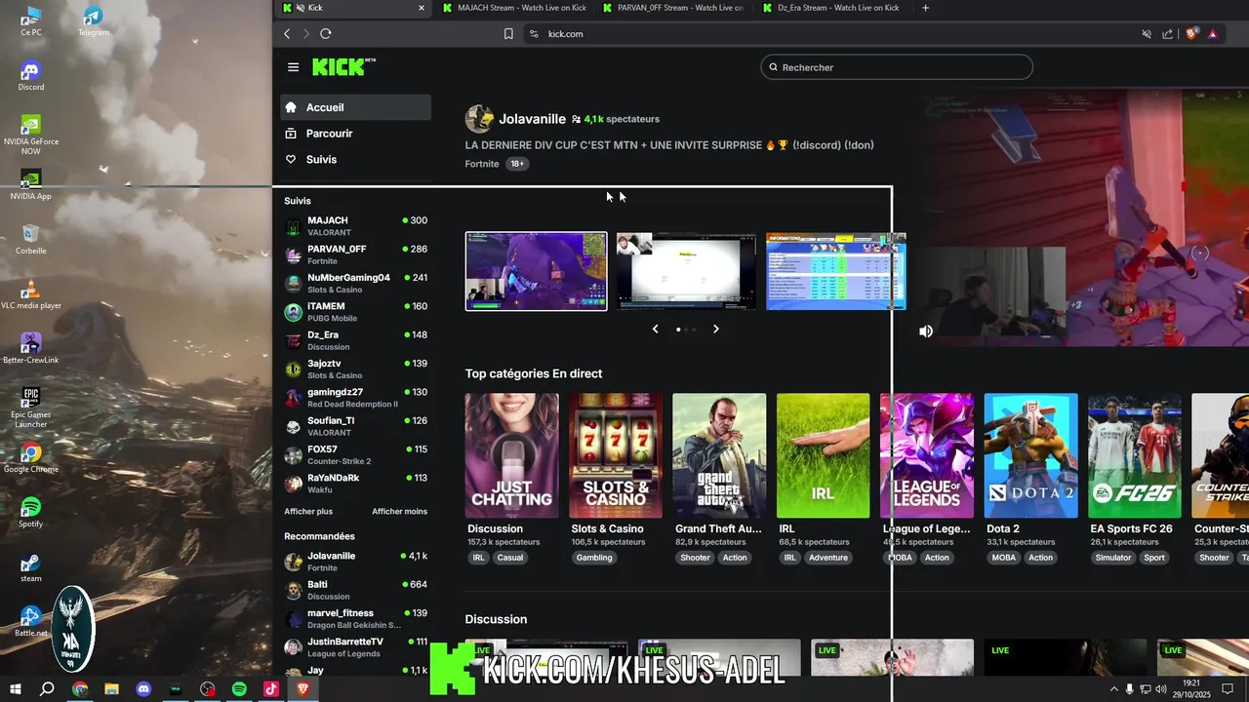Open NVIDIA App desktop icon
Viewport: 1249px width, 702px height.
click(31, 184)
